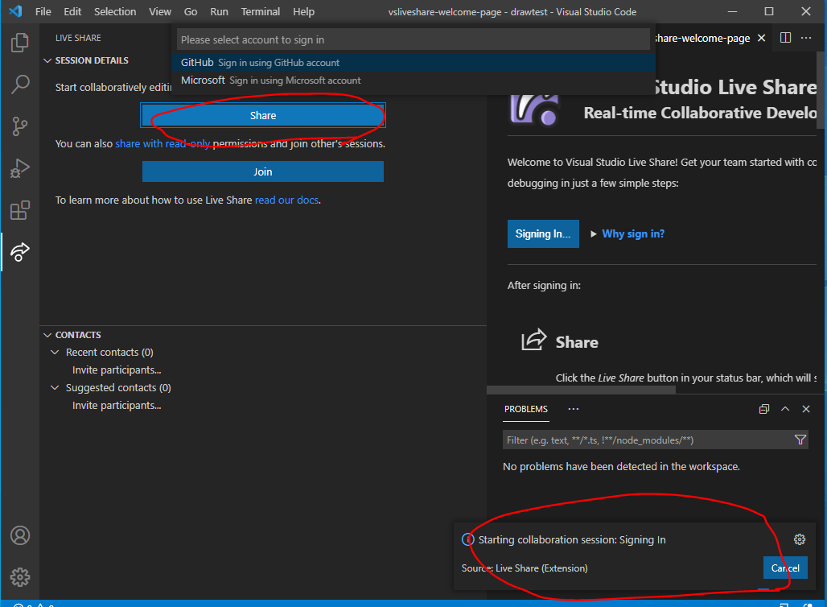The height and width of the screenshot is (607, 827).
Task: Open the Accounts menu icon
Action: point(20,535)
